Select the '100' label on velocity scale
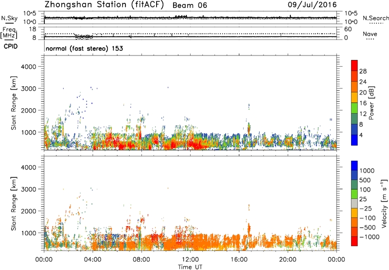This screenshot has width=389, height=270. pyautogui.click(x=365, y=190)
